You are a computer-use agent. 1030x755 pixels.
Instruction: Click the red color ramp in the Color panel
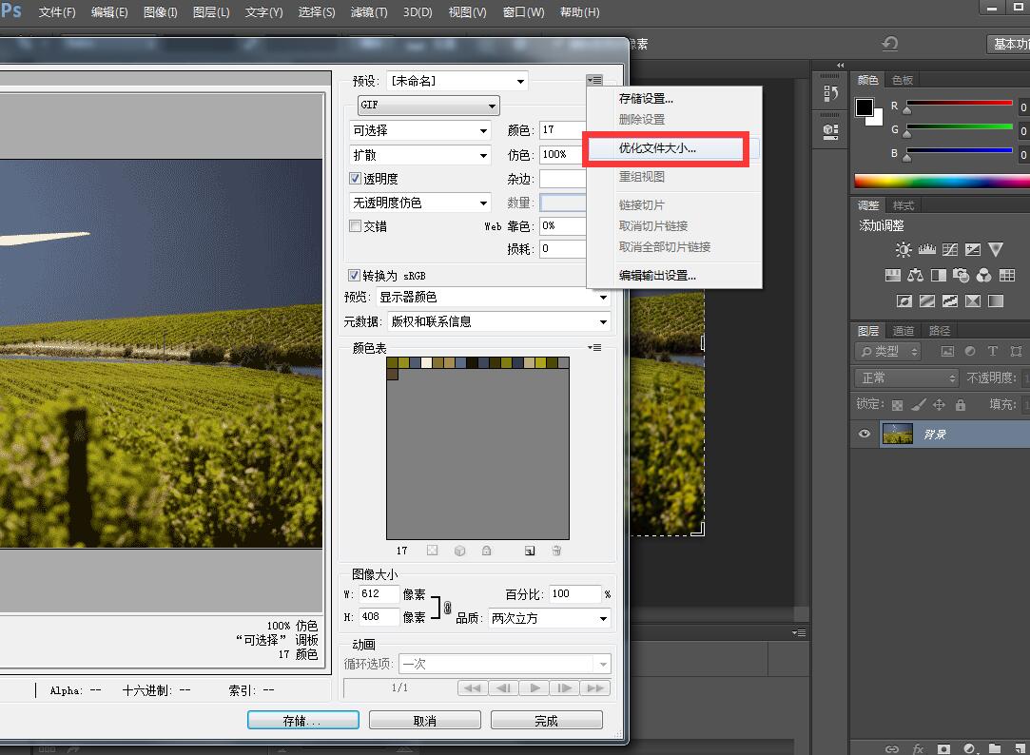961,104
